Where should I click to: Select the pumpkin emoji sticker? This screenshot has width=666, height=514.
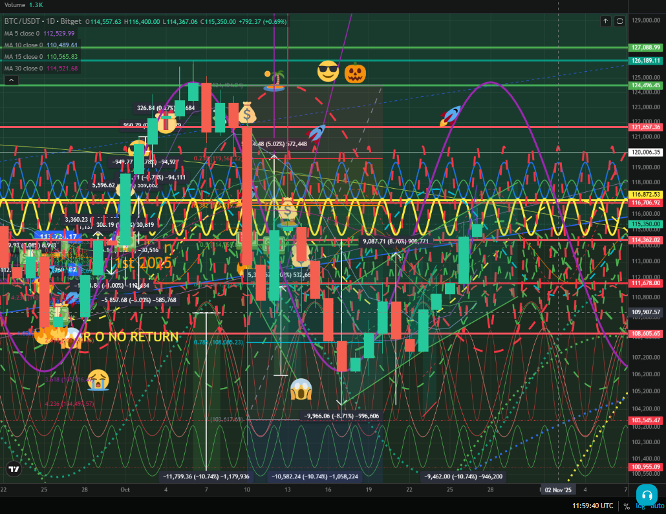[355, 72]
